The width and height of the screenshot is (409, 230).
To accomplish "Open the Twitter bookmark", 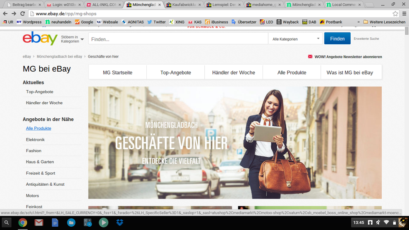I will 156,22.
